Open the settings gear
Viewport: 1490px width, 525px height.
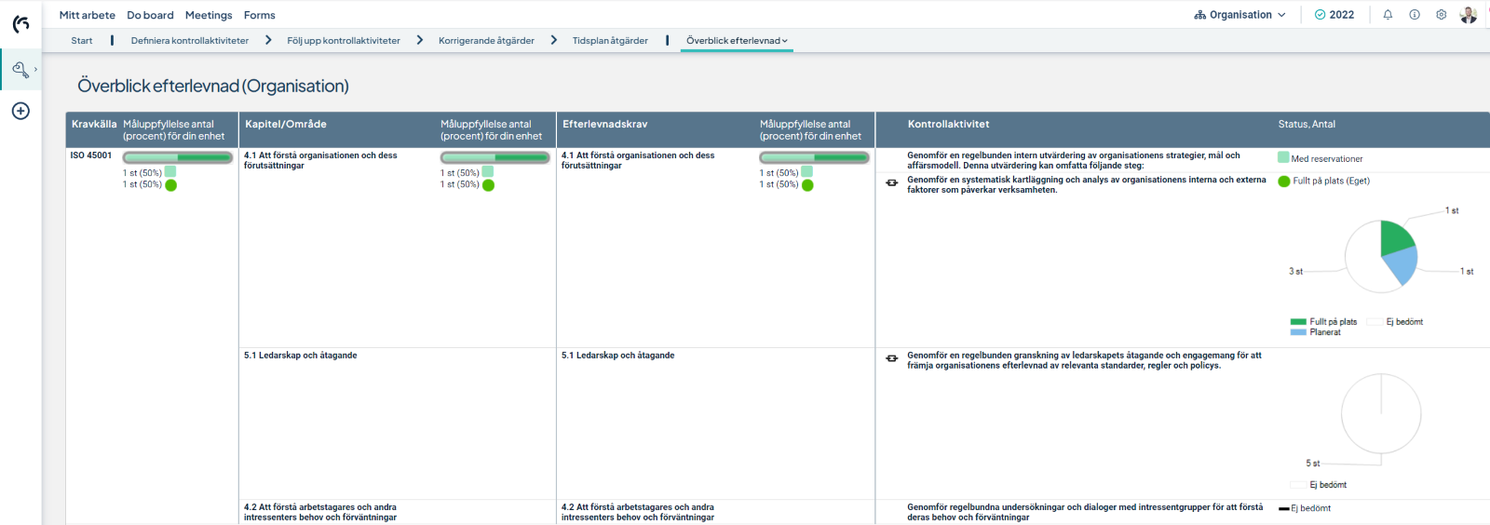pyautogui.click(x=1442, y=15)
